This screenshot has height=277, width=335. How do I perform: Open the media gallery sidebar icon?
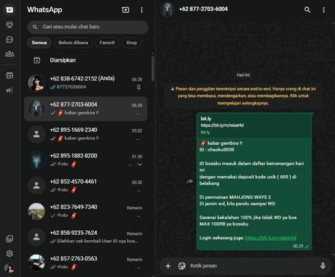(9, 239)
